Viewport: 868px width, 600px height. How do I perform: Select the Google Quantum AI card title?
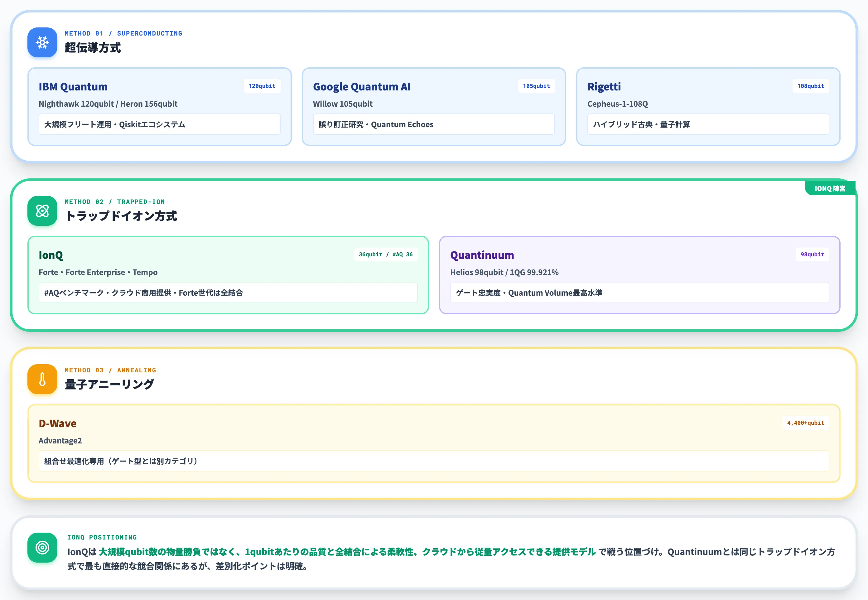click(x=362, y=86)
